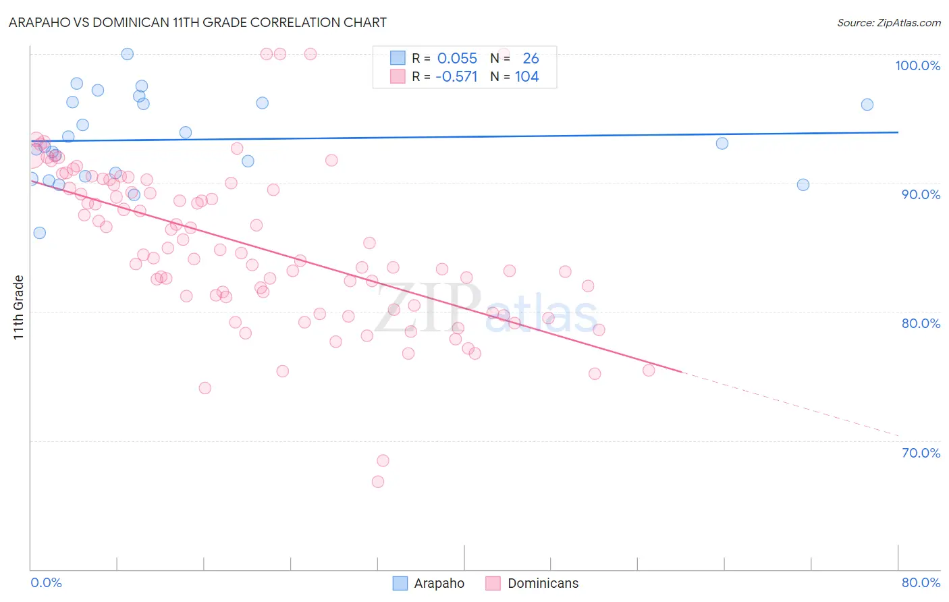Click the Dominicans pink legend swatch at bottom
Viewport: 949px width, 602px height.
[493, 583]
